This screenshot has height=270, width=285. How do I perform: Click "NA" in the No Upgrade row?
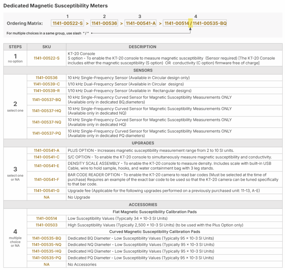pos(46,197)
